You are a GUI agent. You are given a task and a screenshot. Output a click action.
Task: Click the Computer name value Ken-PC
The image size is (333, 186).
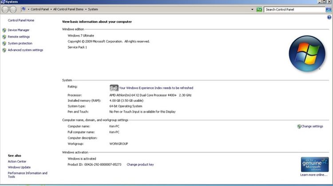click(114, 126)
